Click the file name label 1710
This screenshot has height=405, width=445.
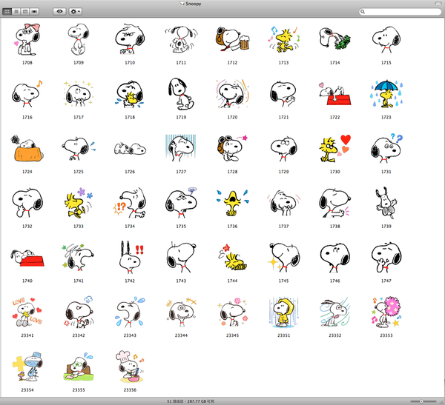(130, 63)
